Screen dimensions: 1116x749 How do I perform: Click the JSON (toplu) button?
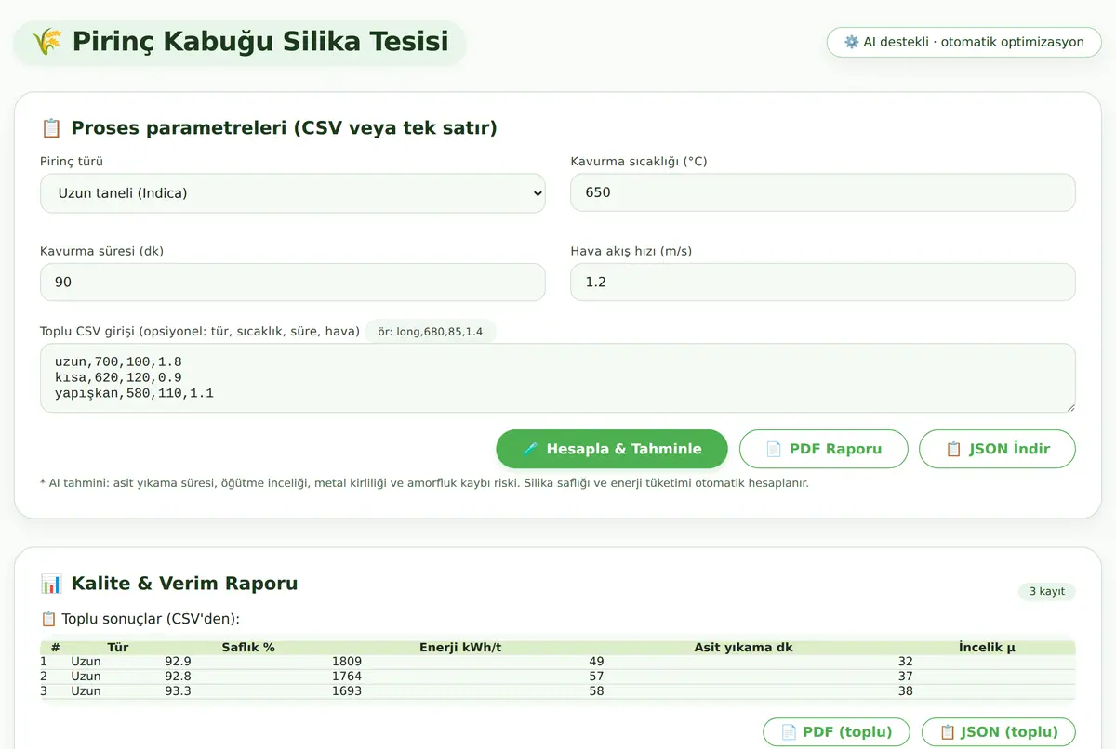[x=999, y=732]
